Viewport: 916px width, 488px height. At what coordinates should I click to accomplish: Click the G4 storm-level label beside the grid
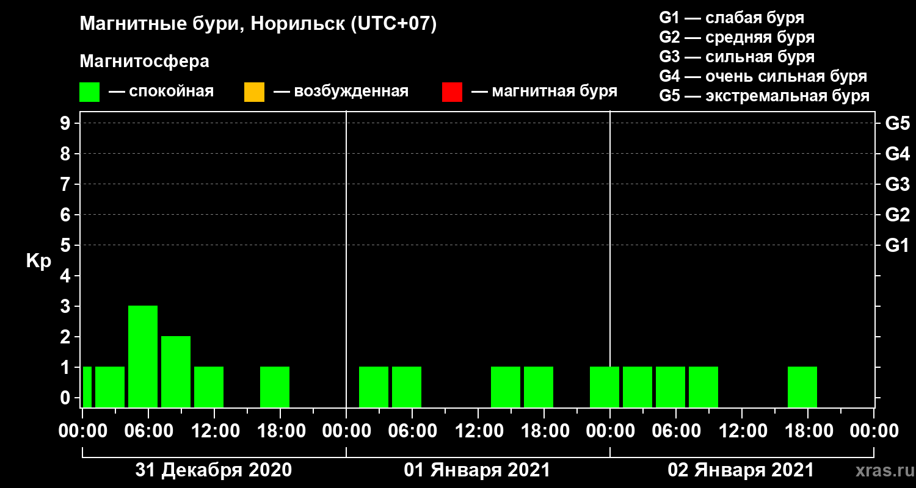tap(897, 154)
